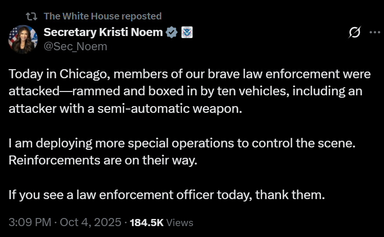Click the line 'Reinforcements are on their way'
Screen dimensions: 384x237
(102, 160)
